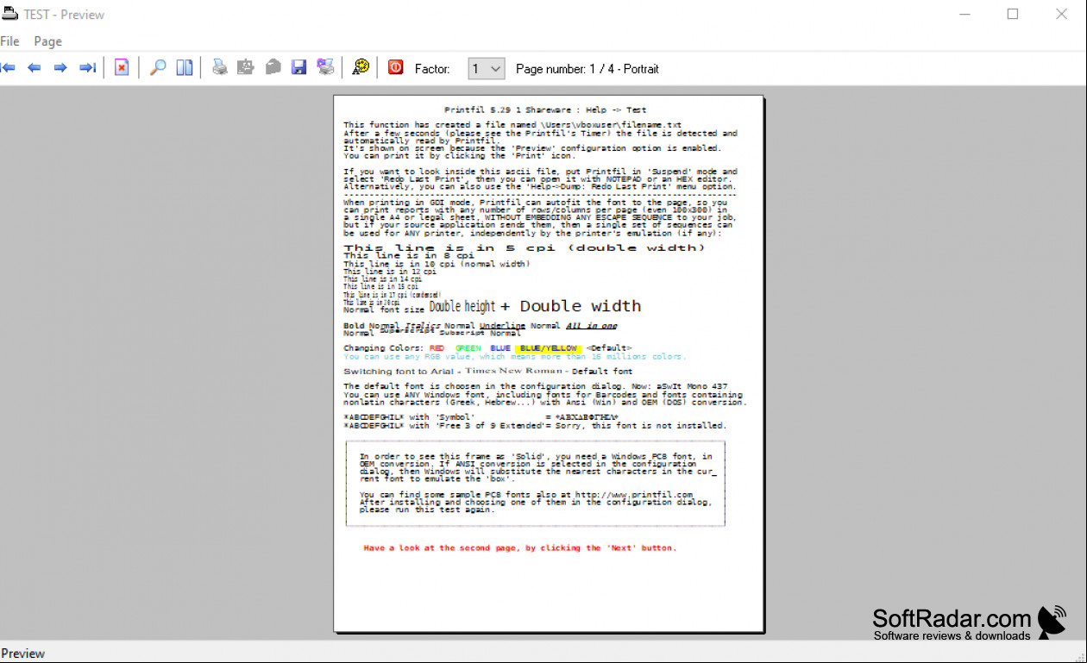The width and height of the screenshot is (1087, 663).
Task: Go to next page arrow
Action: (60, 68)
